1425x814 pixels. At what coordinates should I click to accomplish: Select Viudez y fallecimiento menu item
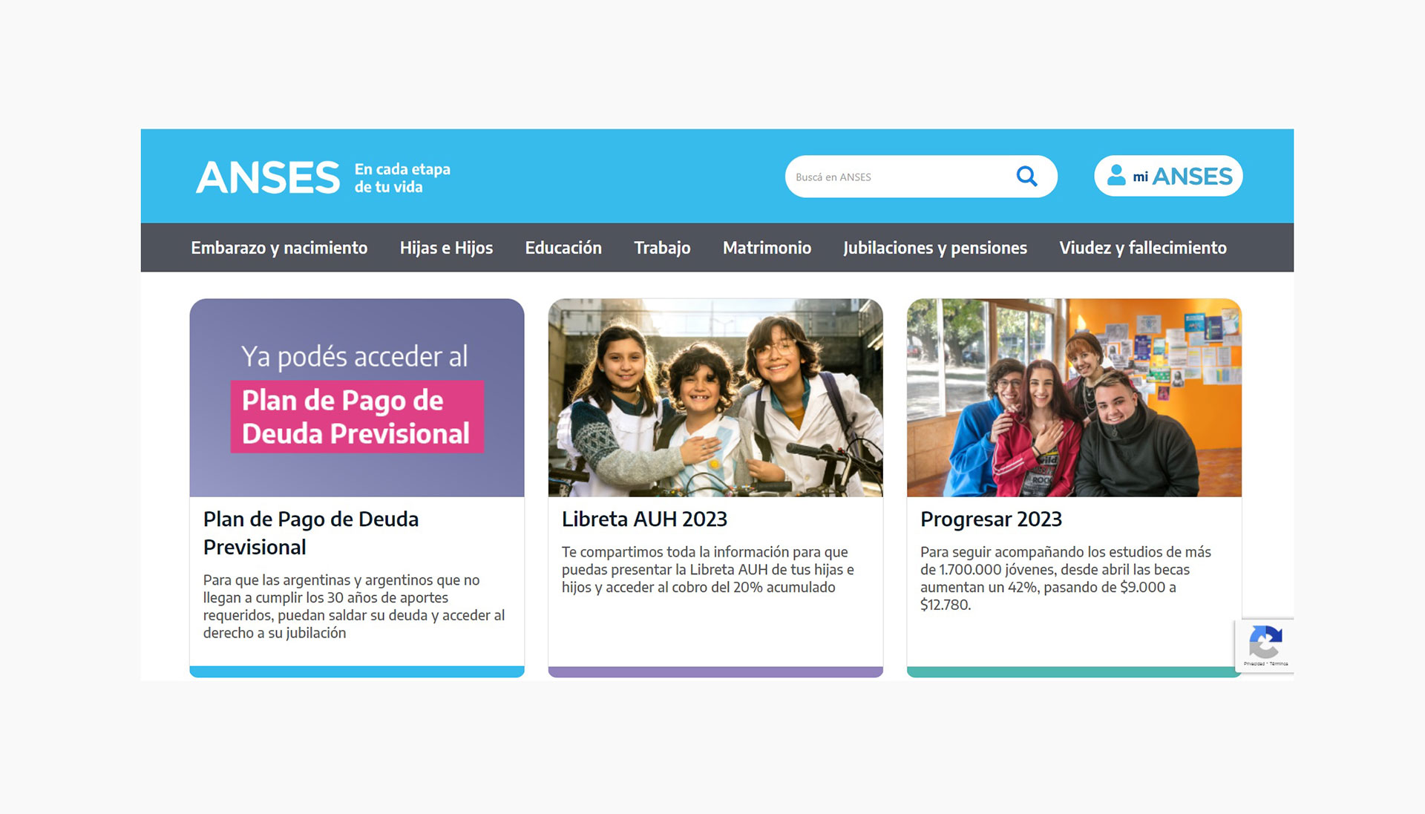(1142, 248)
